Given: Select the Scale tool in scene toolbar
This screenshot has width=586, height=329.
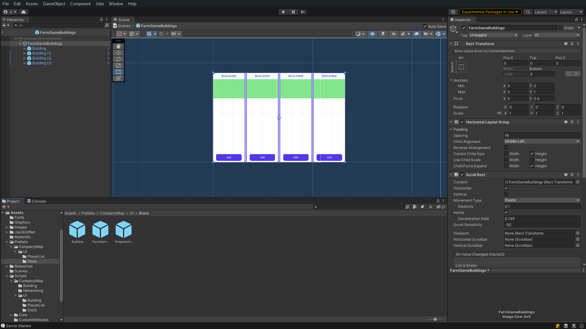Looking at the screenshot, I should pyautogui.click(x=118, y=65).
